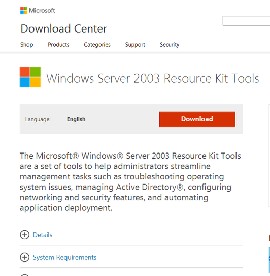This screenshot has width=270, height=276.
Task: Focus the search box at top right
Action: [246, 21]
